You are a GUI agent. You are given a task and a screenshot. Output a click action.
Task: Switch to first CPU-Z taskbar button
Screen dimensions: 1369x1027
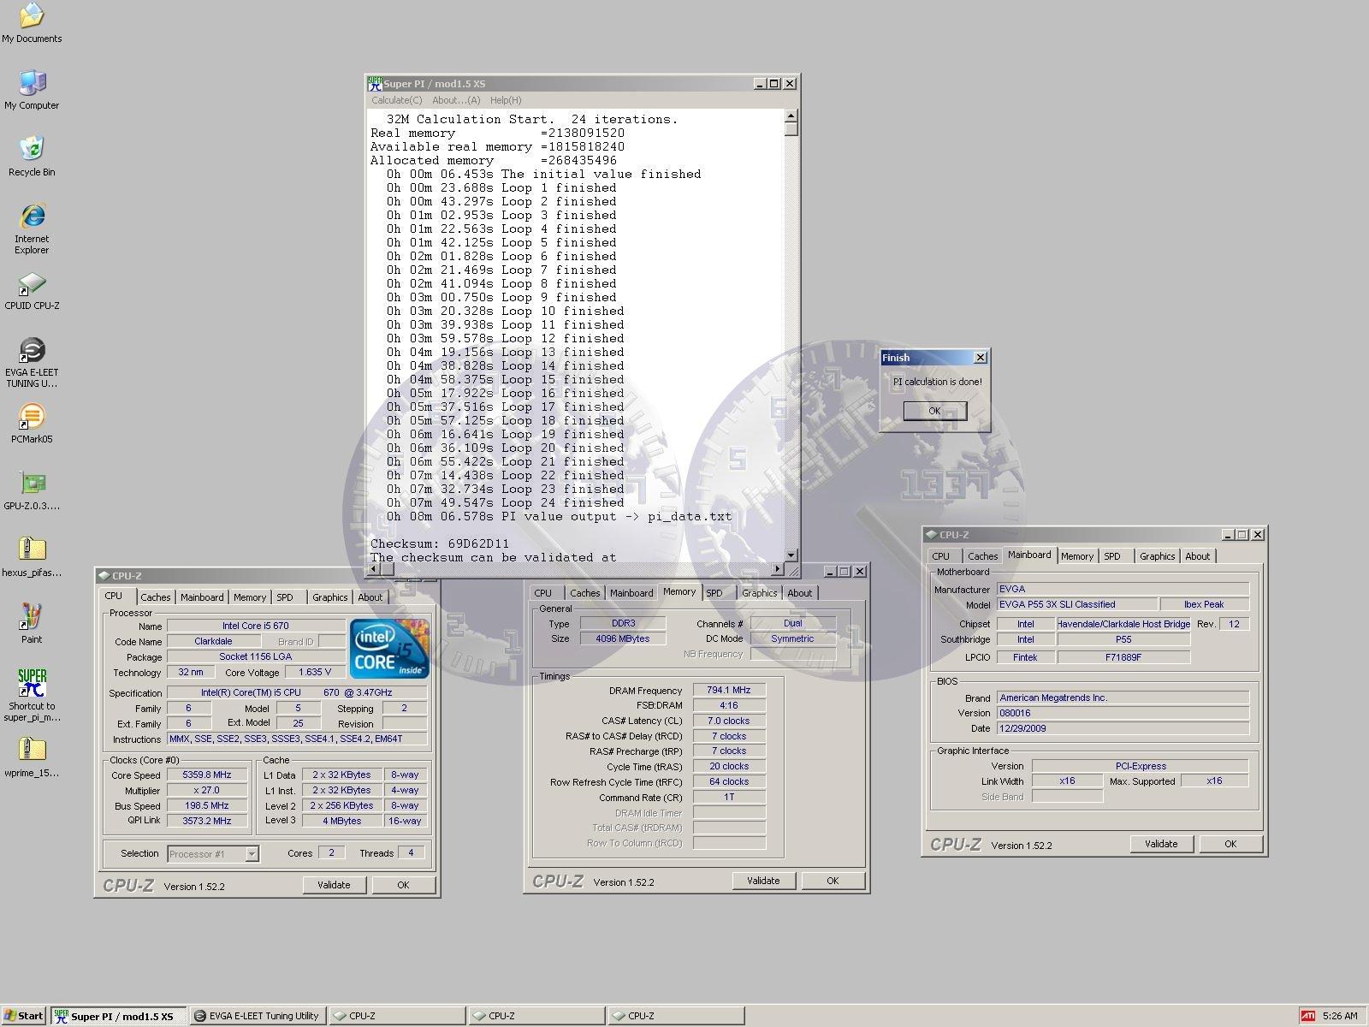tap(396, 1016)
